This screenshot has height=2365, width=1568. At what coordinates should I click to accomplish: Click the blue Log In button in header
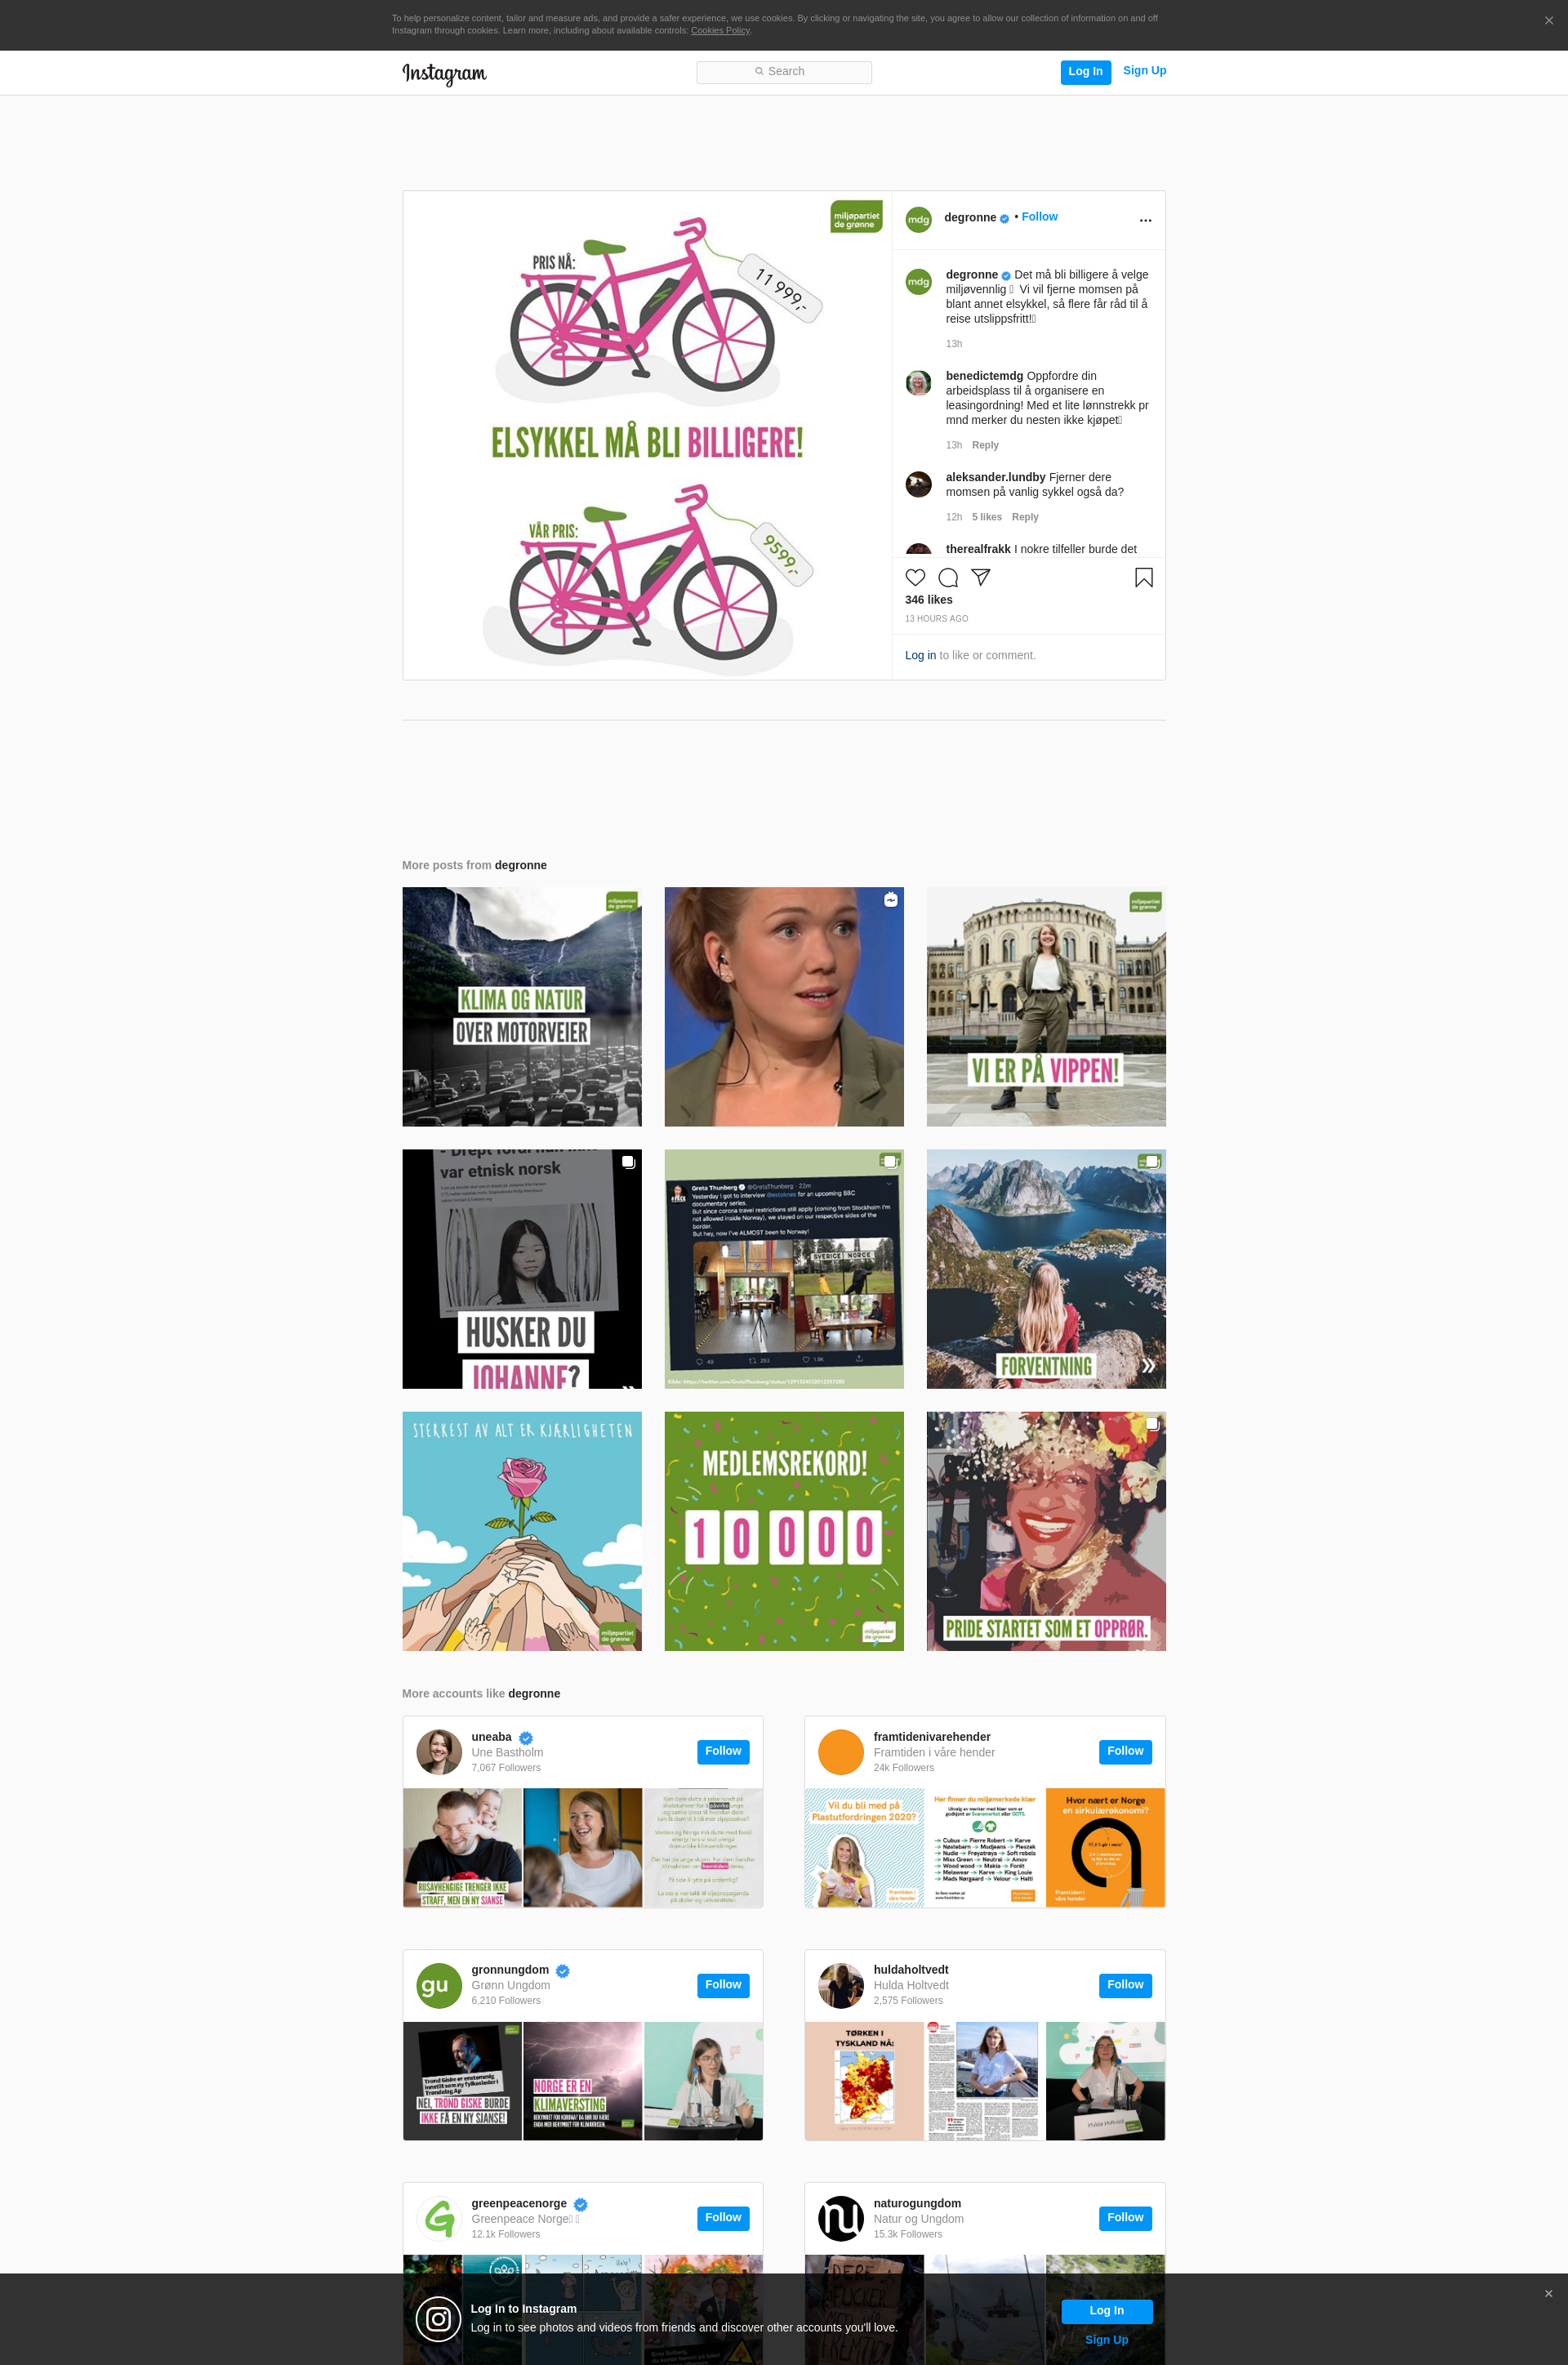tap(1085, 72)
